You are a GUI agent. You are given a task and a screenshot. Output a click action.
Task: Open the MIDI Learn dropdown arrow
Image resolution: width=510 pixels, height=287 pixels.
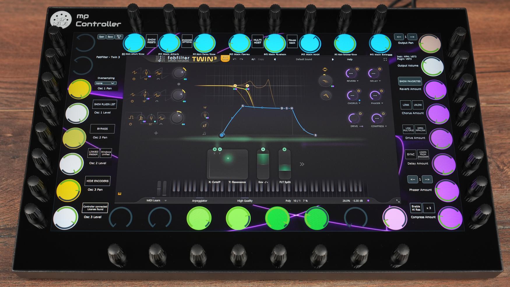click(x=166, y=201)
